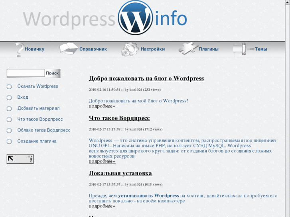Image resolution: width=290 pixels, height=217 pixels.
Task: Open the Темы menu item
Action: (x=261, y=49)
